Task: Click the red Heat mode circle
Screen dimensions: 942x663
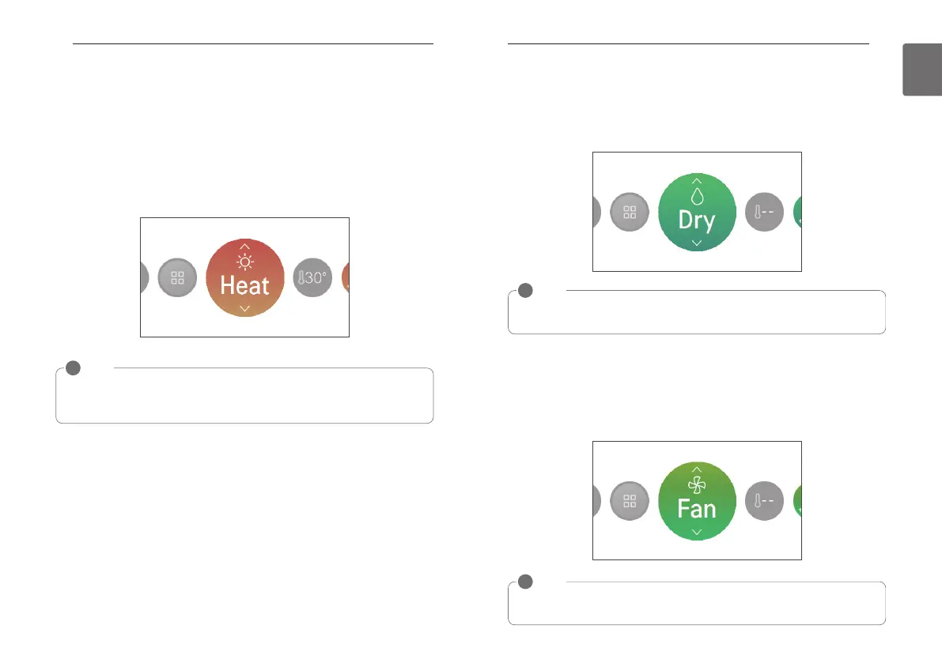Action: [x=244, y=278]
